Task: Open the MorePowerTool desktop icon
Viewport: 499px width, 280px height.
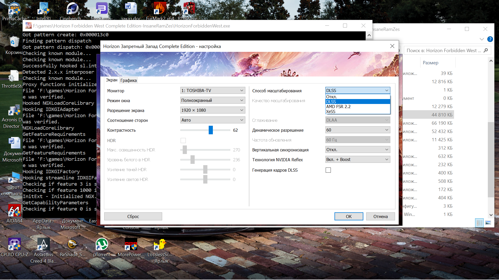Action: (131, 244)
